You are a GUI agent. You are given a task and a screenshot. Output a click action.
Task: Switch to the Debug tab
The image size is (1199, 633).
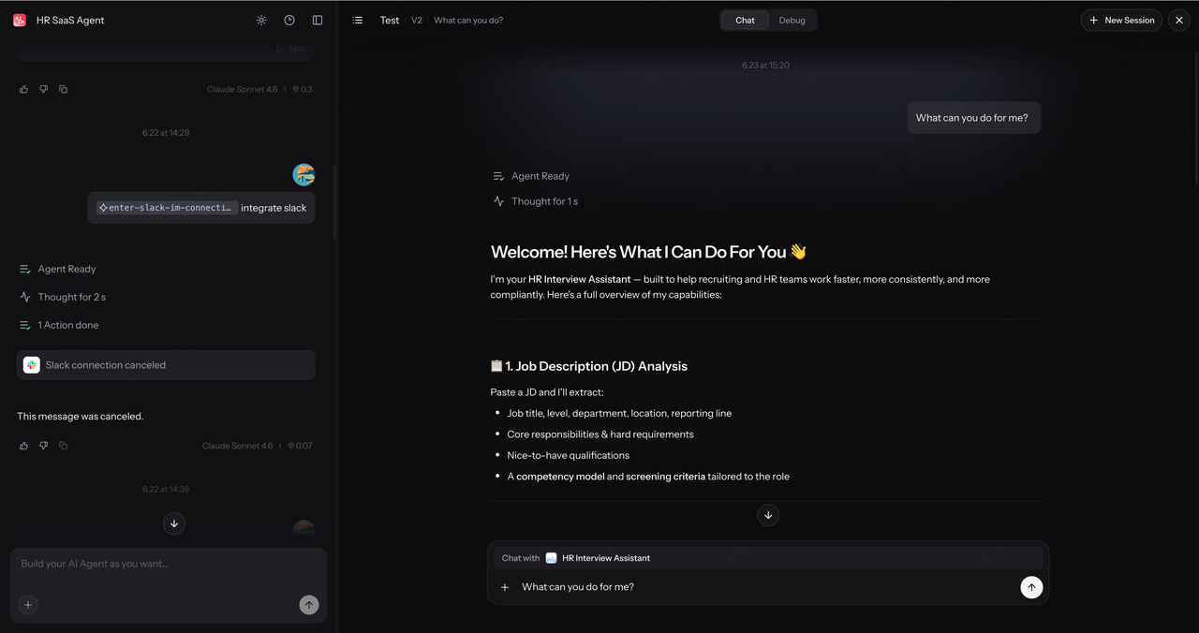pyautogui.click(x=792, y=20)
